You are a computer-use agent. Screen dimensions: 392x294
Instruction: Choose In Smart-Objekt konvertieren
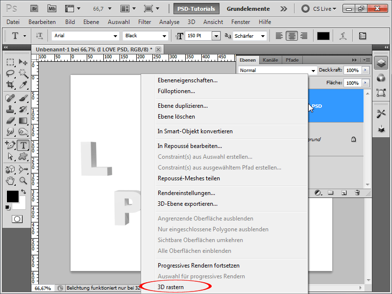pos(195,131)
